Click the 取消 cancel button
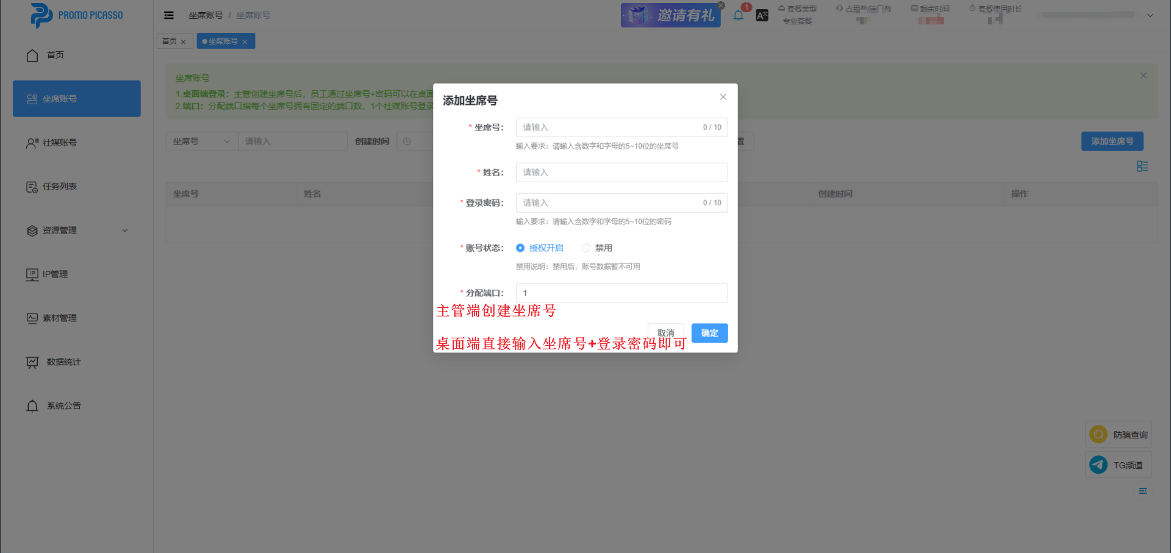 coord(665,333)
